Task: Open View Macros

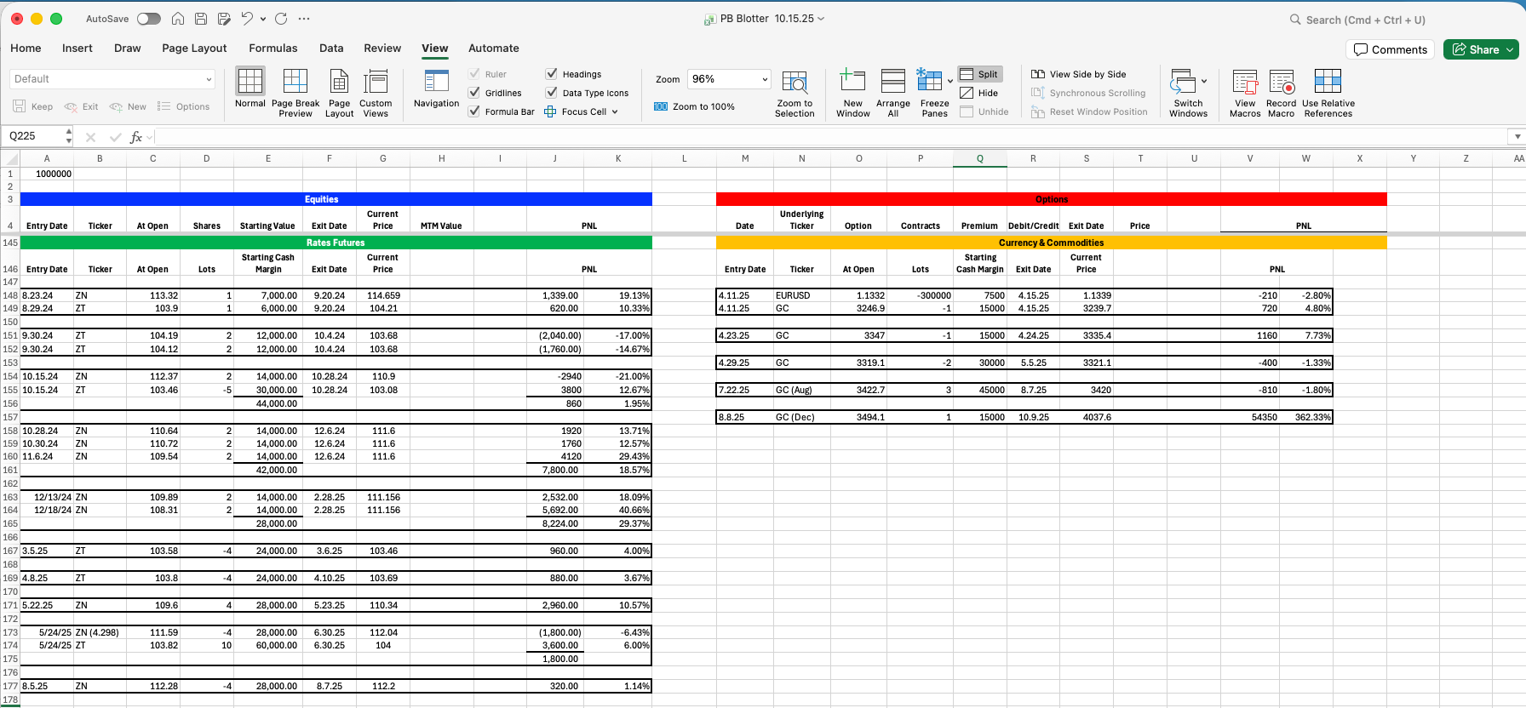Action: pos(1245,93)
